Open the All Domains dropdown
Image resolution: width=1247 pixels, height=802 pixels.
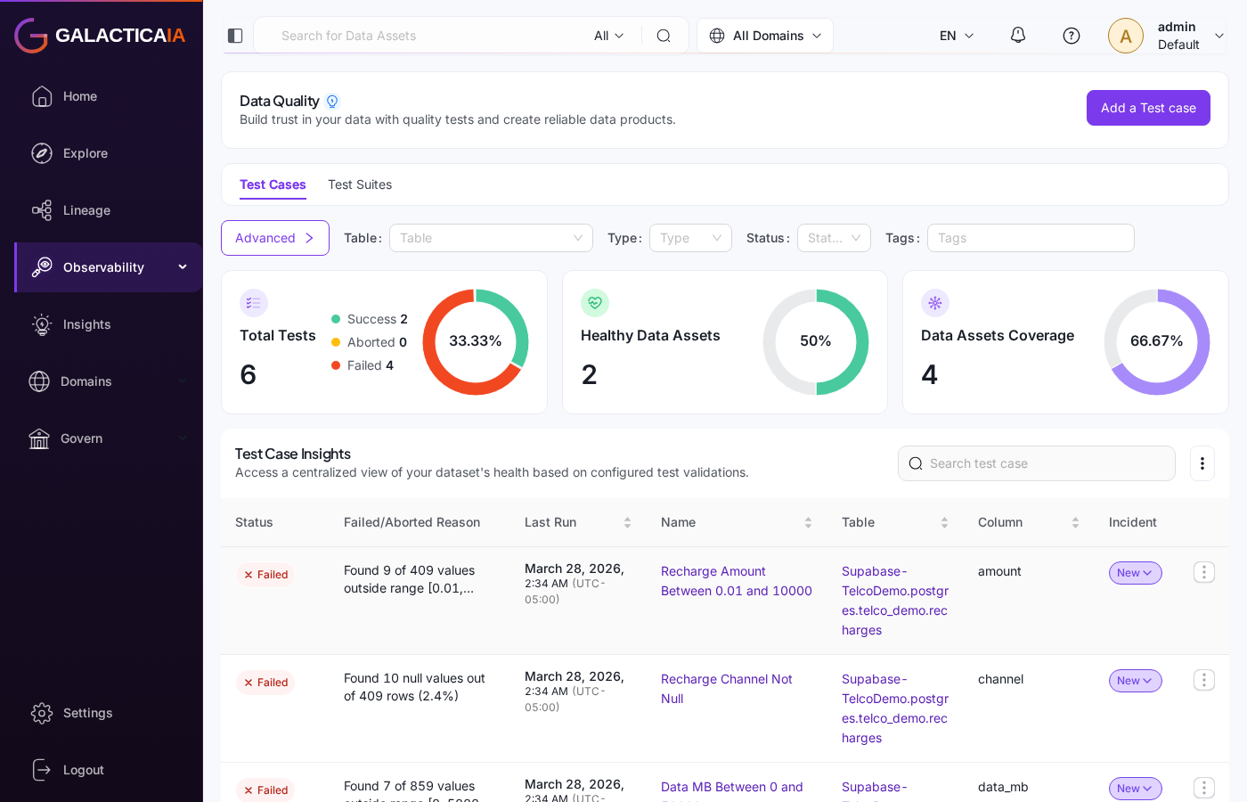765,36
